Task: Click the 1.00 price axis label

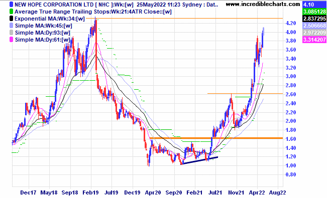Action: click(291, 165)
